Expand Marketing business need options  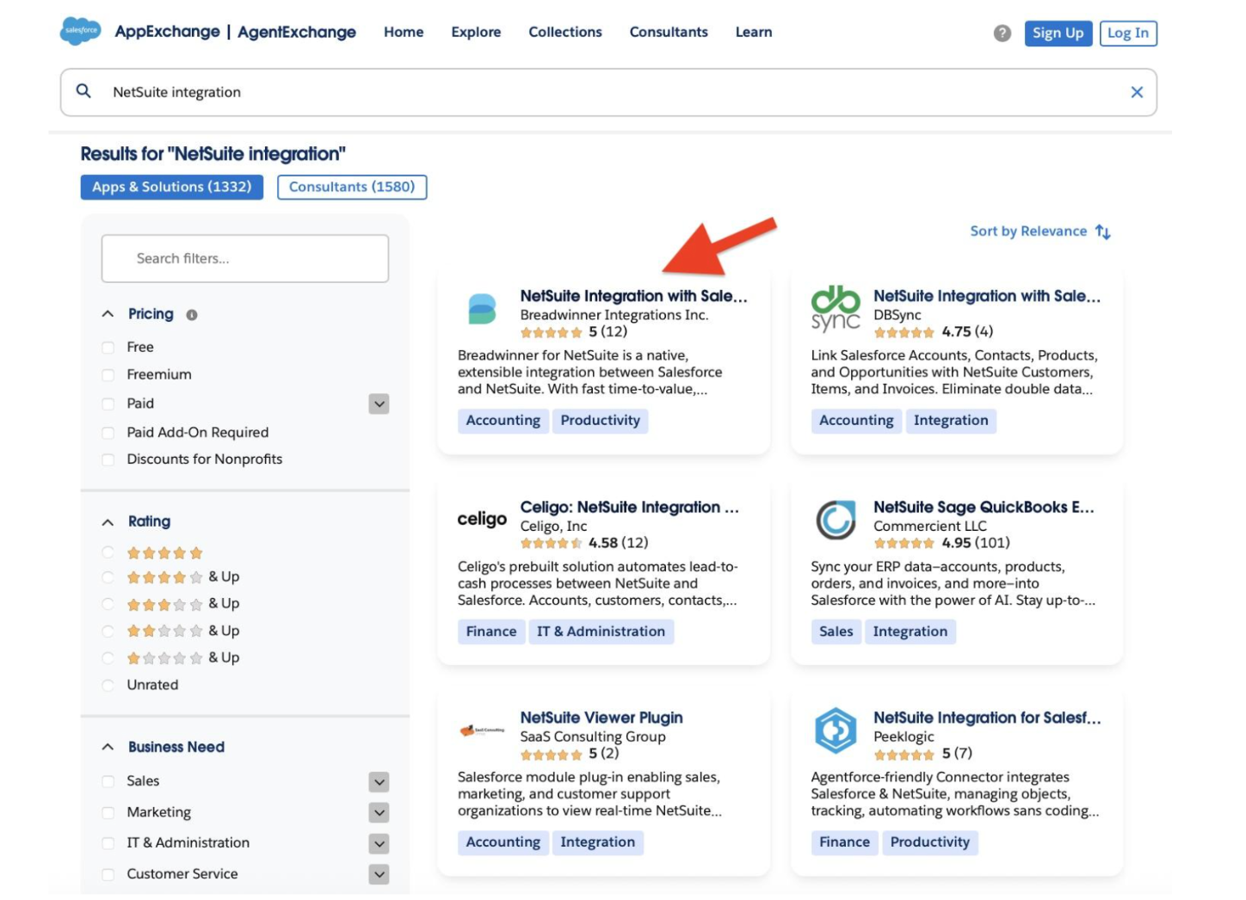point(379,811)
